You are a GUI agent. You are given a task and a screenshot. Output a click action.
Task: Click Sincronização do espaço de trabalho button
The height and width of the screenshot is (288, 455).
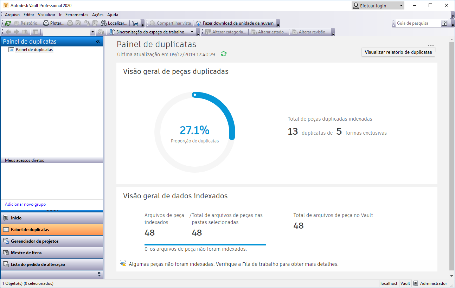pos(149,32)
